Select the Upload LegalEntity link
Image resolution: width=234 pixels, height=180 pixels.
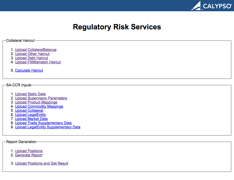click(x=30, y=115)
